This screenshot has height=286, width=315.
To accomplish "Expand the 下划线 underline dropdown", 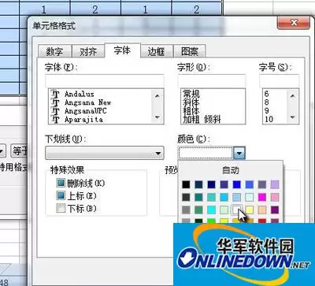I will point(105,153).
